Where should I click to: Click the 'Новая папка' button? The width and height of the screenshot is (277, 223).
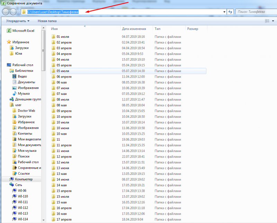pos(47,21)
